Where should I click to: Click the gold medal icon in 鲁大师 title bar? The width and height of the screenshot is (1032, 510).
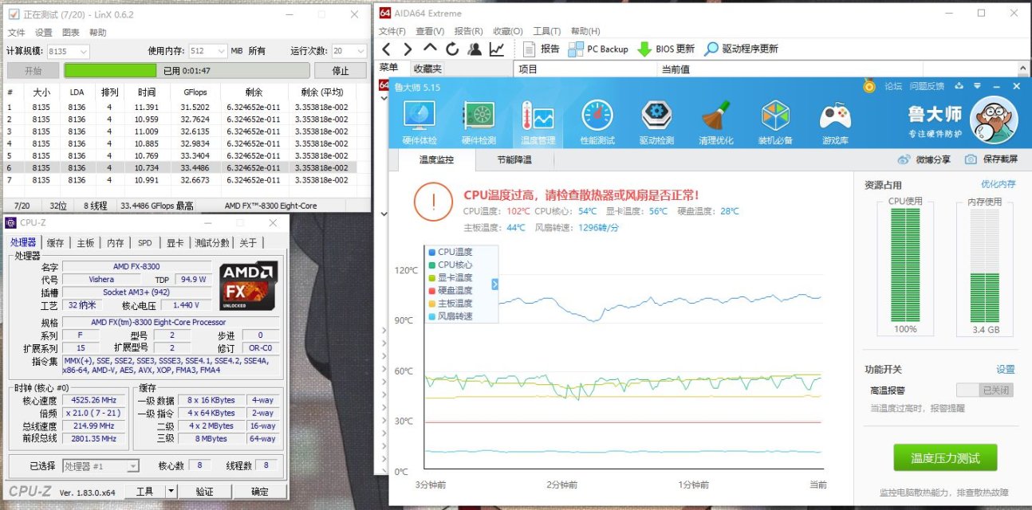coord(869,86)
